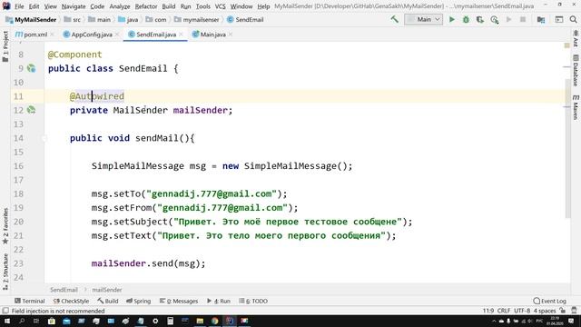Click the grayed-out Stop square icon
The image size is (581, 327).
523,19
